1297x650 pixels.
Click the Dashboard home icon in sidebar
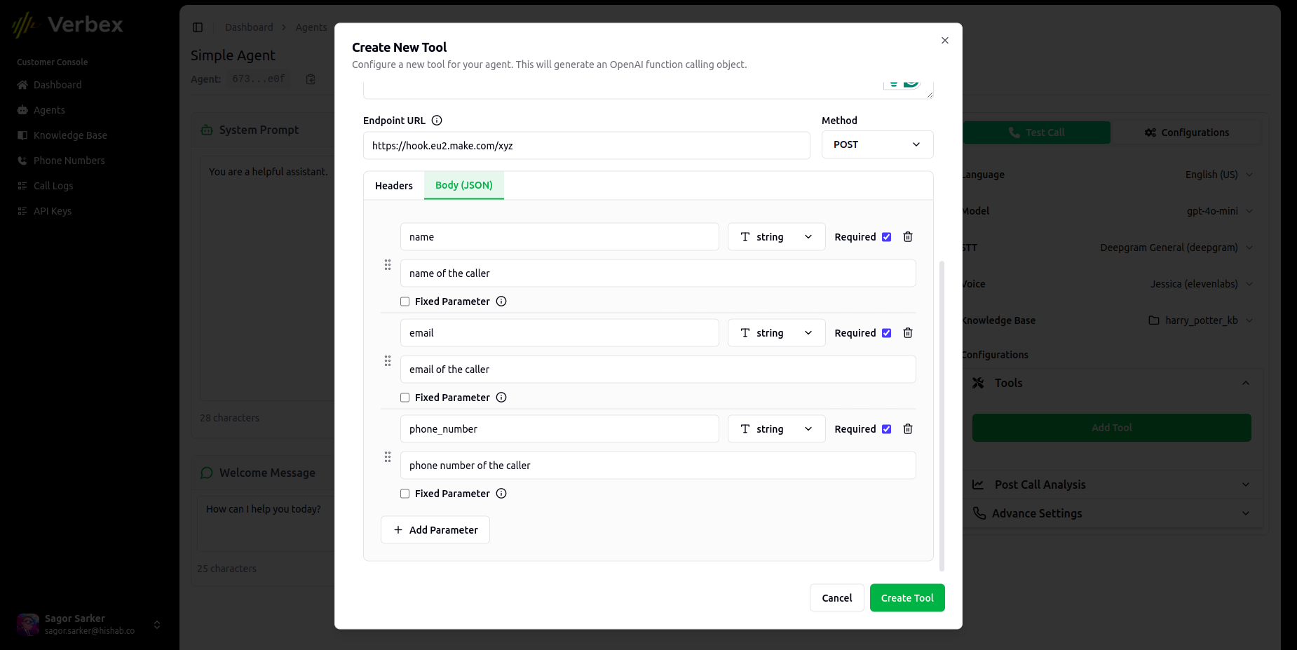tap(22, 85)
